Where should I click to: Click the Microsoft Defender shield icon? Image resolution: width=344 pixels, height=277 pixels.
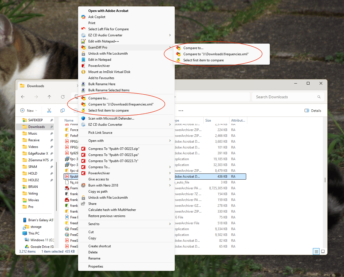coord(83,119)
